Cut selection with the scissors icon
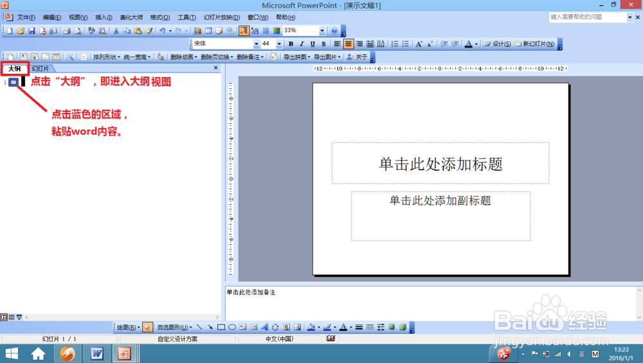643x363 pixels. pos(116,31)
